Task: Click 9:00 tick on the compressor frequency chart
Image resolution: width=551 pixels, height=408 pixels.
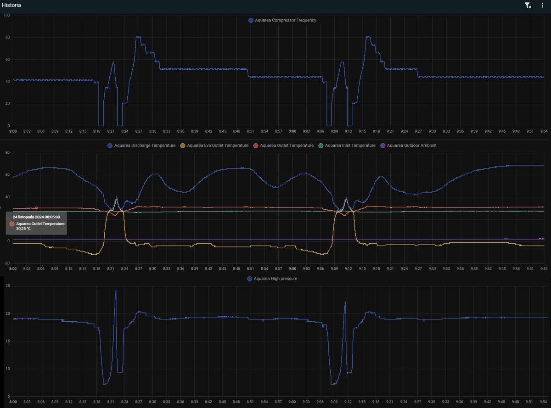Action: pyautogui.click(x=292, y=131)
